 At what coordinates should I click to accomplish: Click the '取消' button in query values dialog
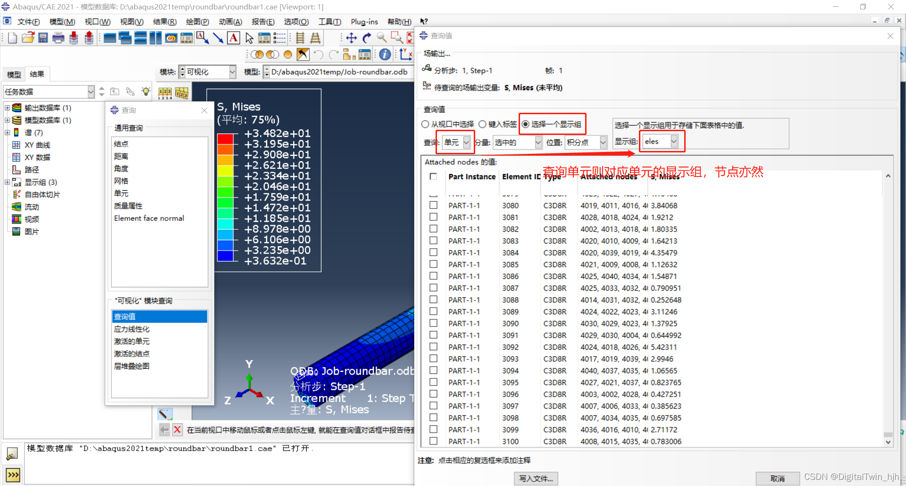coord(777,478)
